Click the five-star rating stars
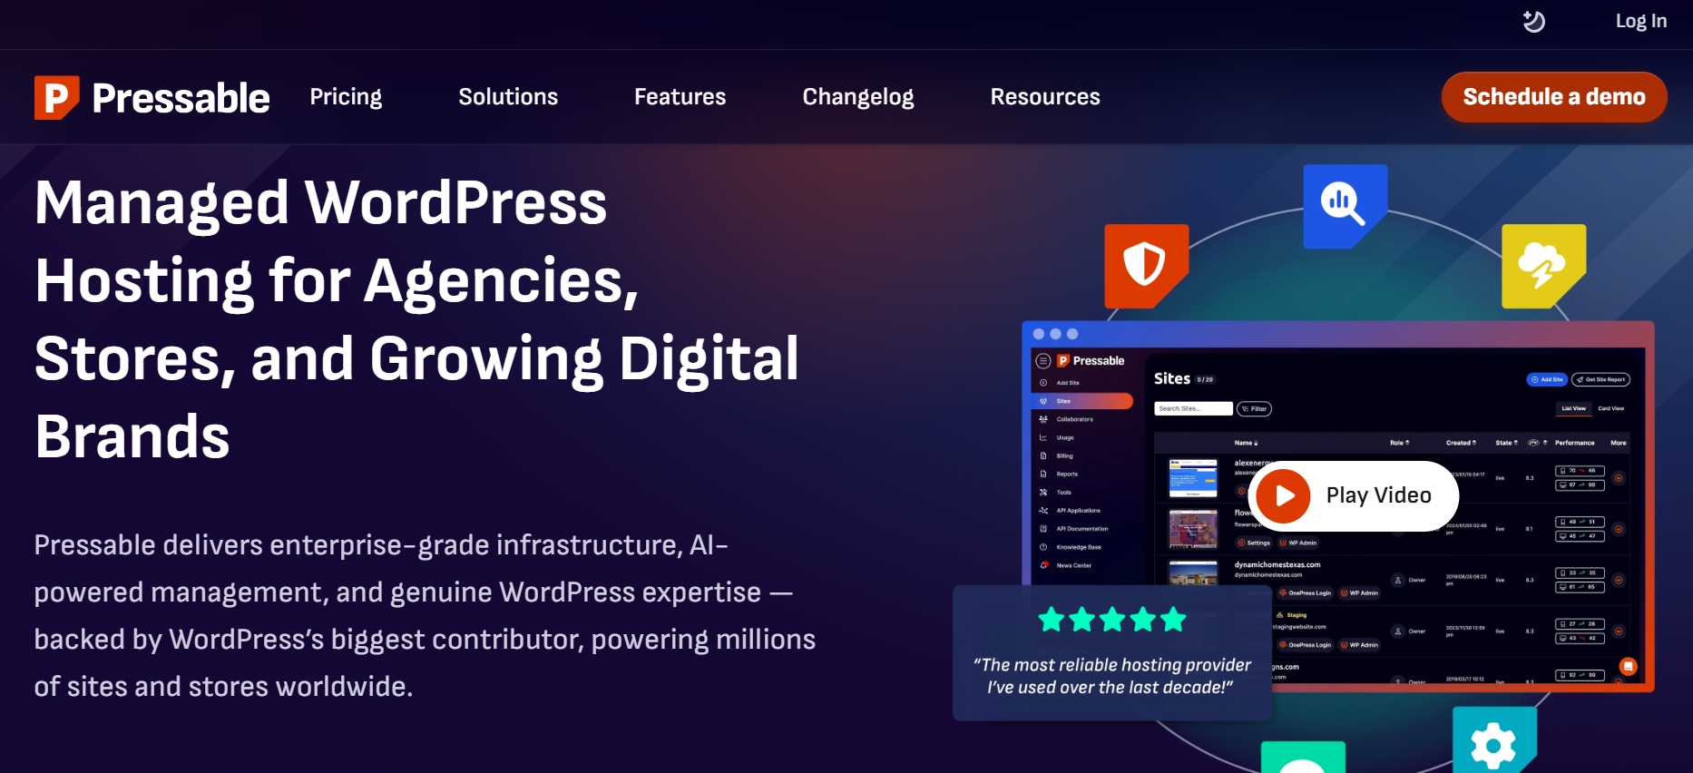The height and width of the screenshot is (773, 1693). pyautogui.click(x=1112, y=620)
